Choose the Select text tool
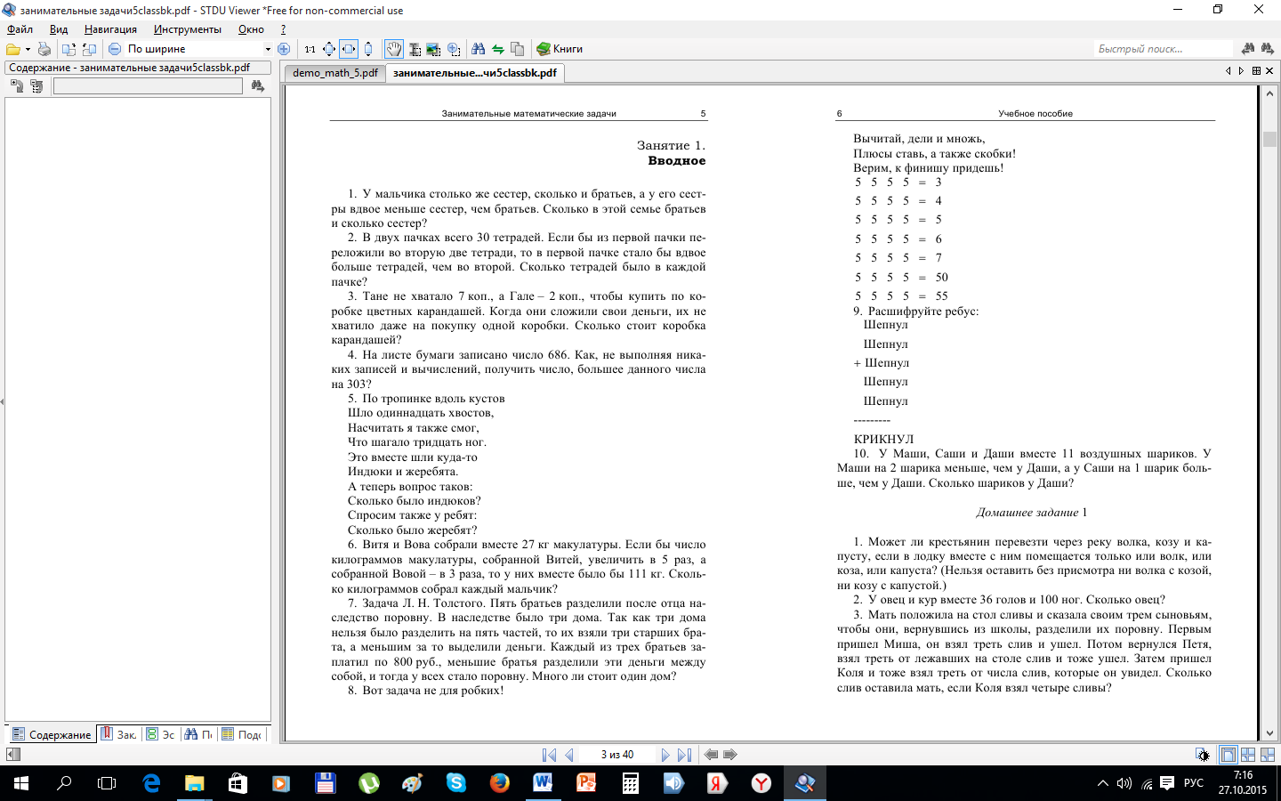Screen dimensions: 1281x801 pos(415,49)
